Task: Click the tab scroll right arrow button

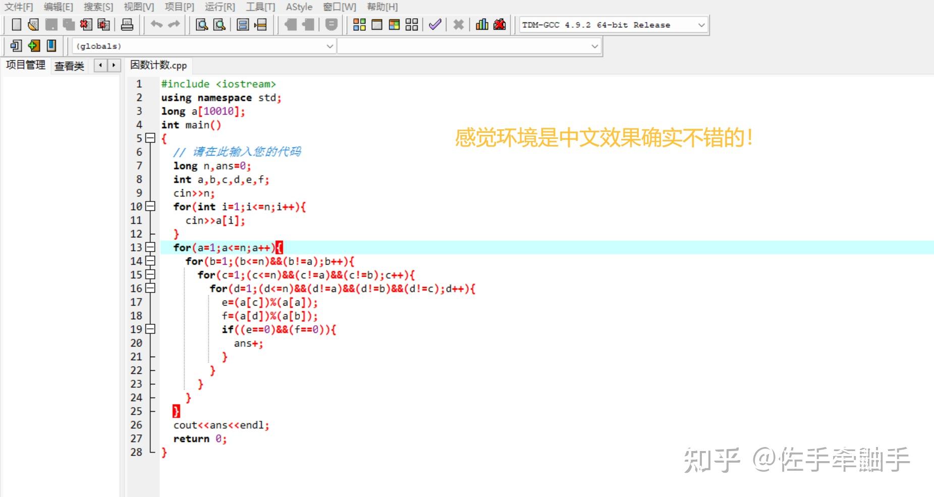Action: (x=114, y=65)
